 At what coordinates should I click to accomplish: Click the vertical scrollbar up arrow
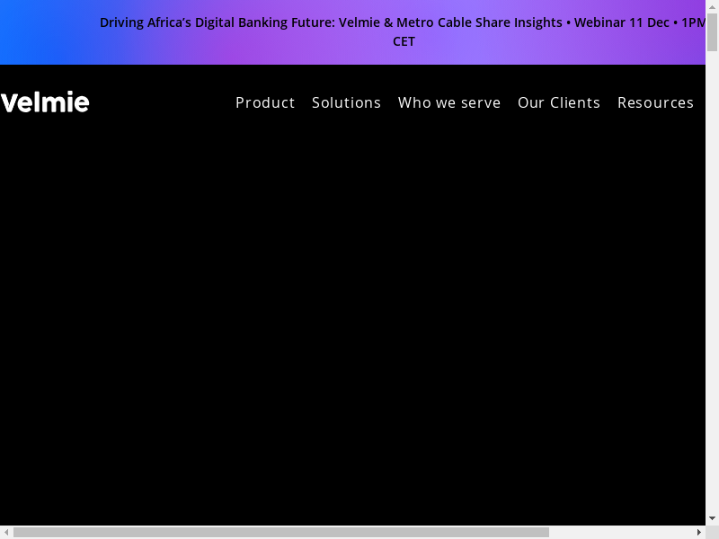tap(712, 7)
